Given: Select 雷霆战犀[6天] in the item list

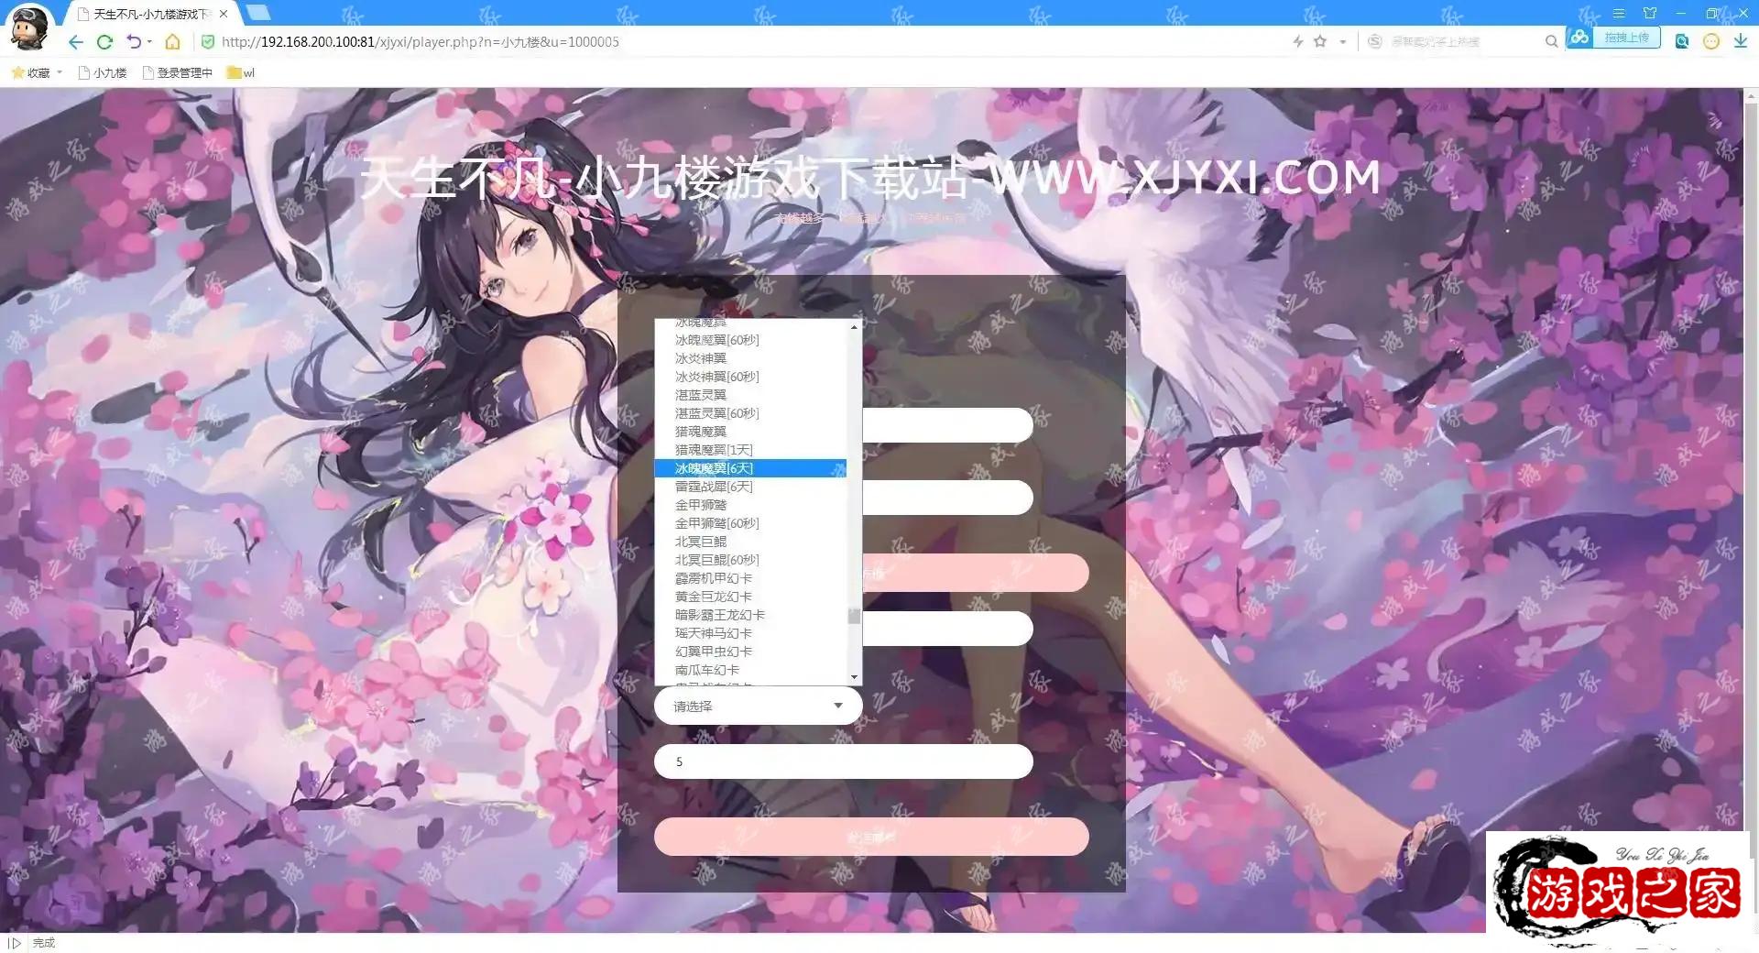Looking at the screenshot, I should click(713, 487).
